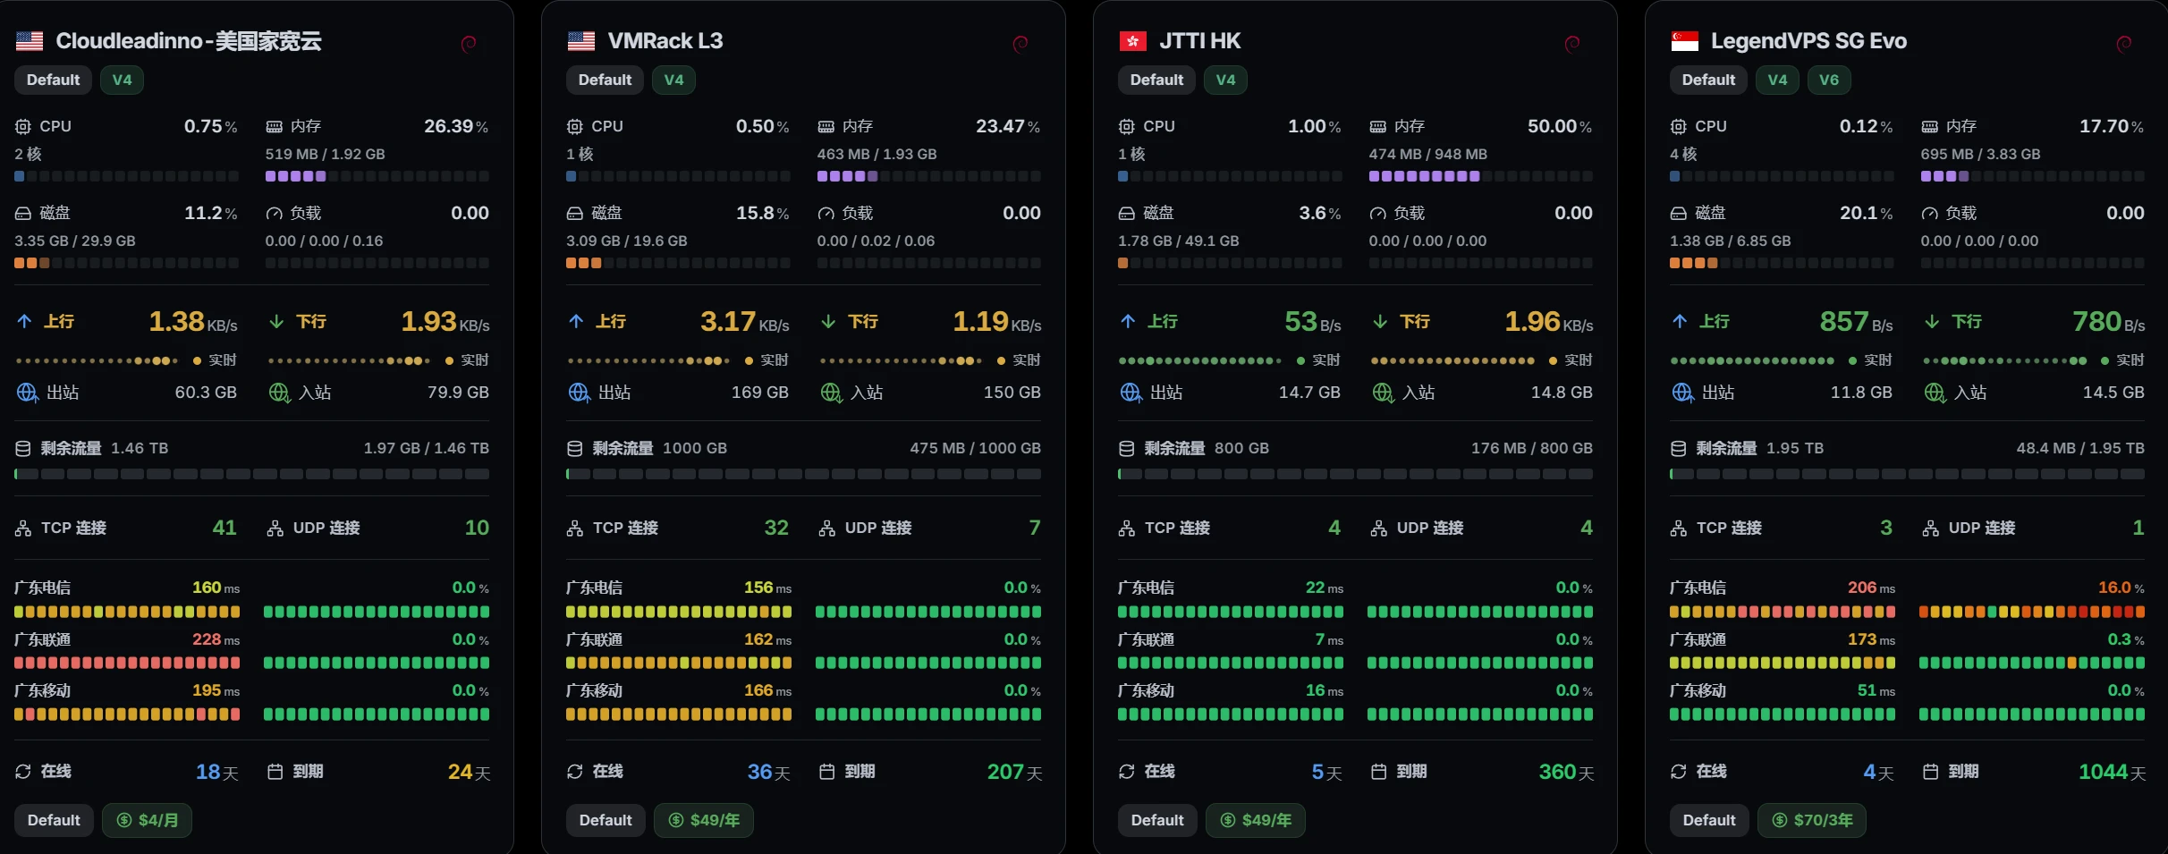2168x854 pixels.
Task: Click the 360天 expiry value on JTTI HK
Action: [1566, 772]
